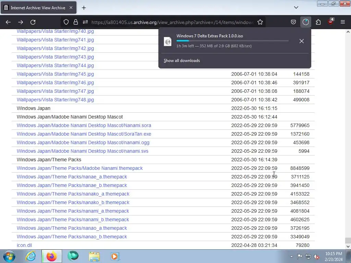This screenshot has width=351, height=263.
Task: Open Wallpapers/Vista Starter/img744.jpg link
Action: point(55,65)
